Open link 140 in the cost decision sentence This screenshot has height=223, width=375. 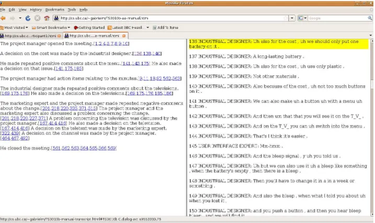click(156, 53)
